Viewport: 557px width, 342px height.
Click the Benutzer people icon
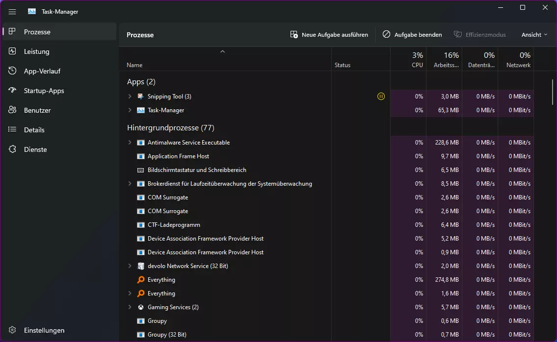tap(12, 110)
